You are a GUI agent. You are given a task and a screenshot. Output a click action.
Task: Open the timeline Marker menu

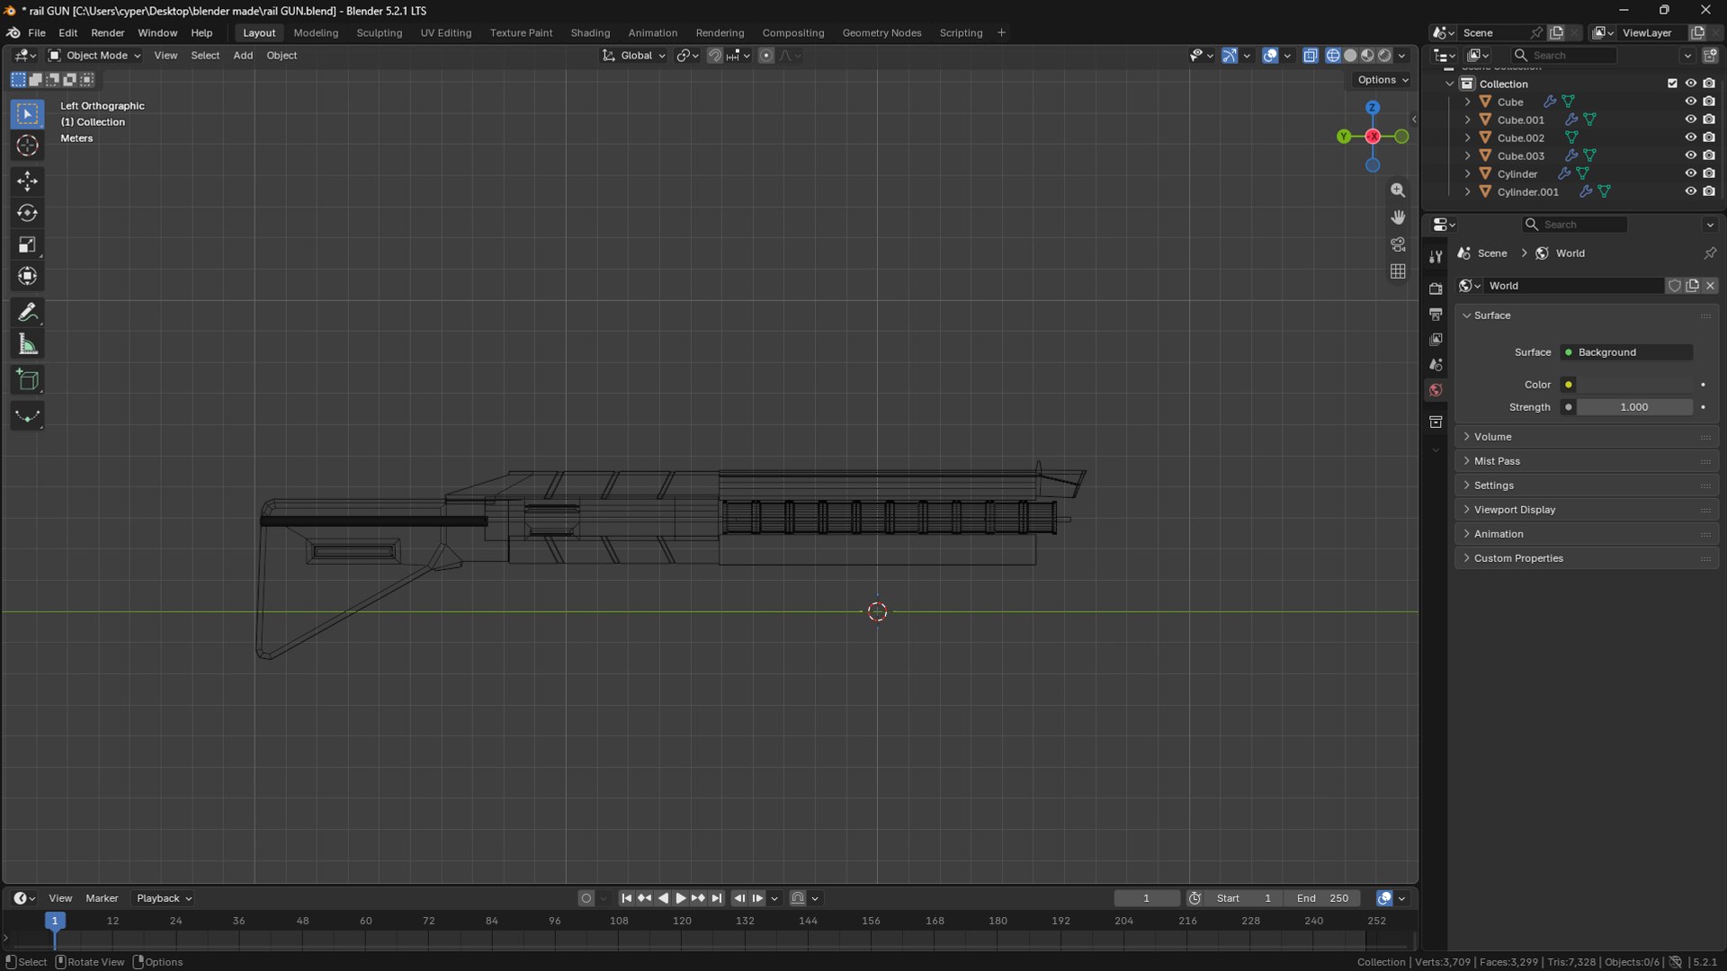102,898
